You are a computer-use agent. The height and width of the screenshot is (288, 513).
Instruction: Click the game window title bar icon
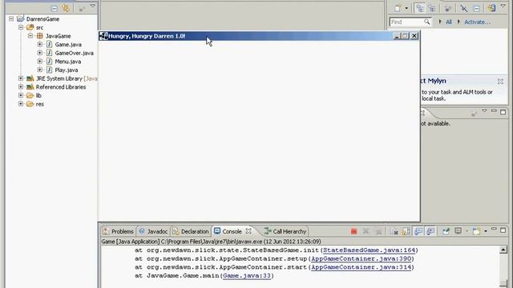[103, 36]
